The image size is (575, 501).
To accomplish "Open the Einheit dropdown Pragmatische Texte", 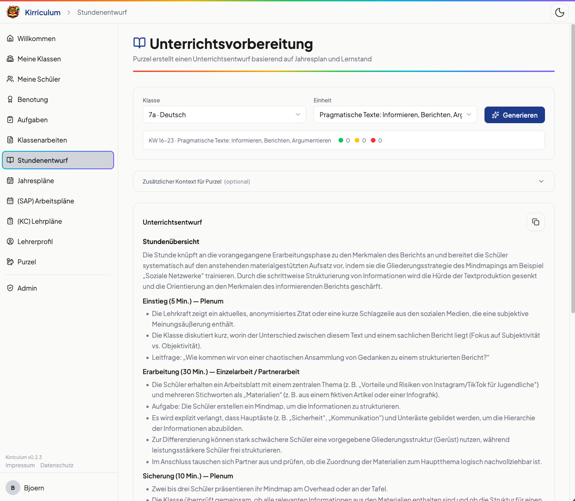I will pos(395,114).
